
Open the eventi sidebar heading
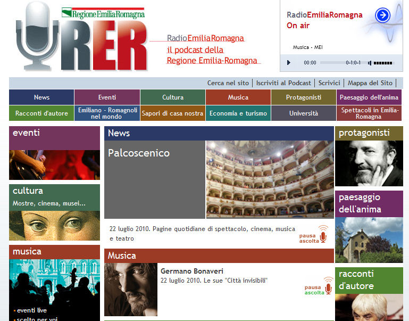27,133
